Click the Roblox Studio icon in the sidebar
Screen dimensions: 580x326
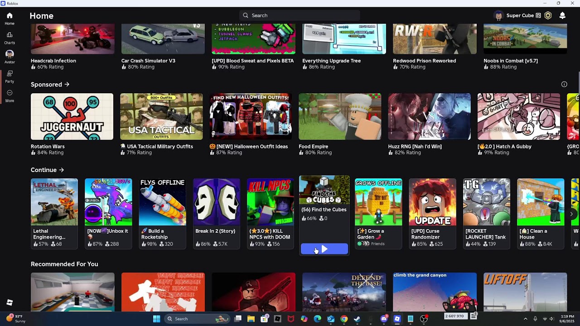point(10,302)
